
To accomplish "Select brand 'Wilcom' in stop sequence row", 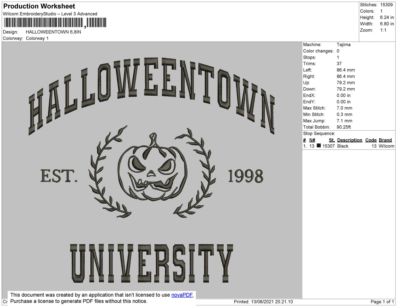I will [x=387, y=146].
